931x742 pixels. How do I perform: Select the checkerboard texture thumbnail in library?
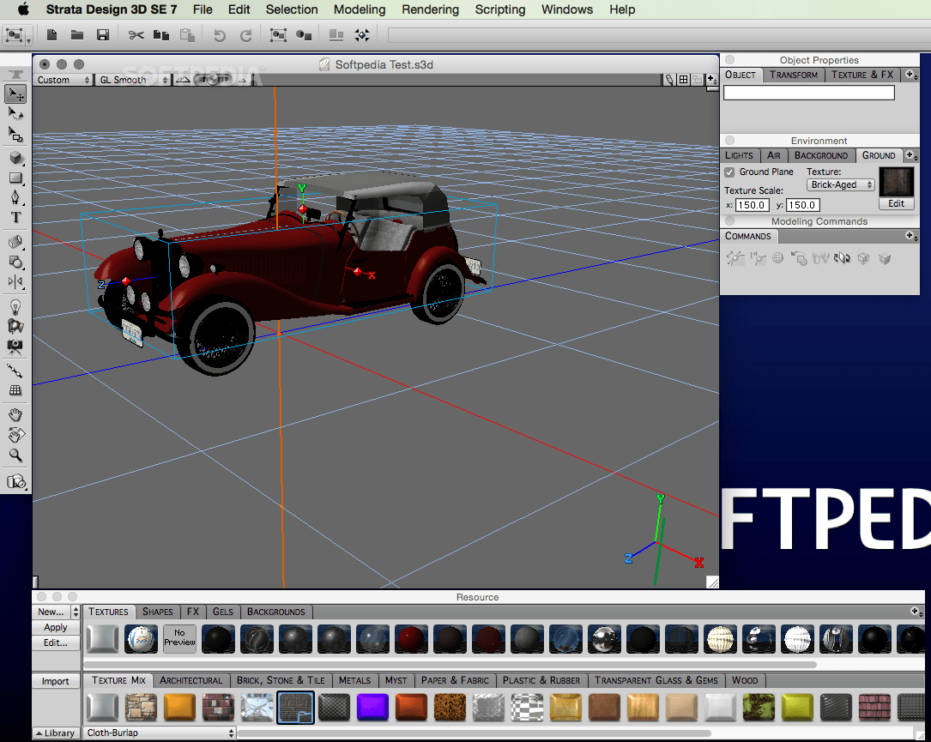point(527,708)
